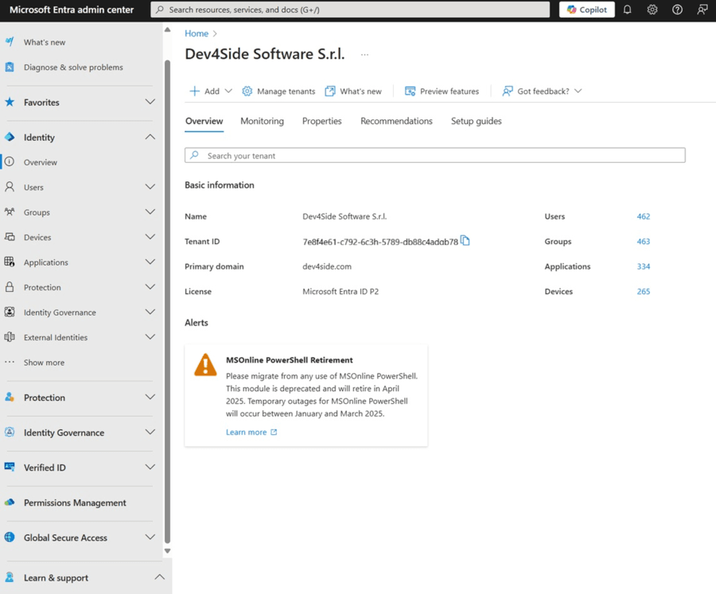The height and width of the screenshot is (594, 716).
Task: Collapse the Identity section chevron
Action: coord(150,137)
